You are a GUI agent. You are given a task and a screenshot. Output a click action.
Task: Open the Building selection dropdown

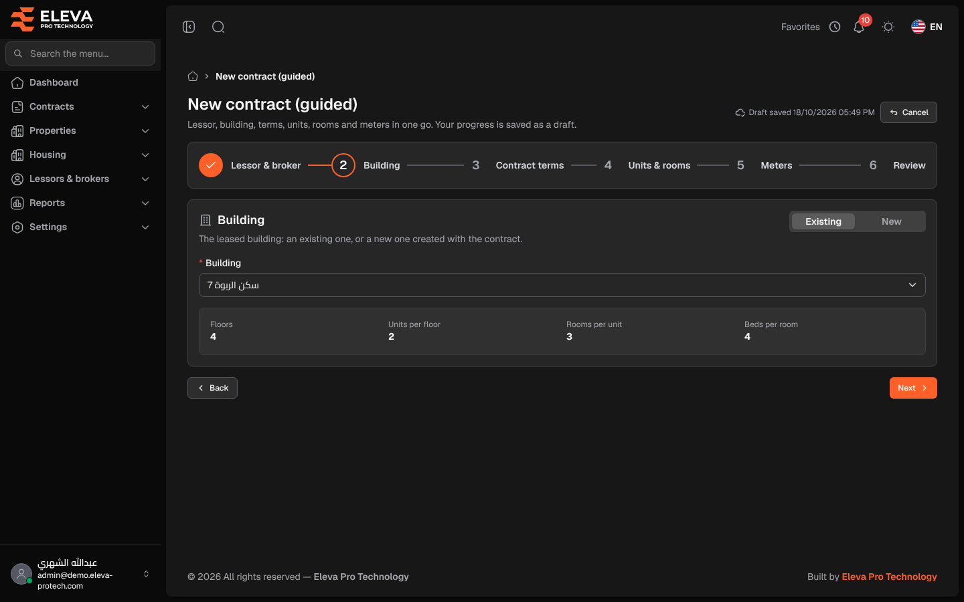(562, 285)
